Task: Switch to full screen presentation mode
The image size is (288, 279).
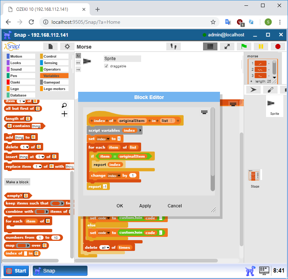Action: (227, 46)
